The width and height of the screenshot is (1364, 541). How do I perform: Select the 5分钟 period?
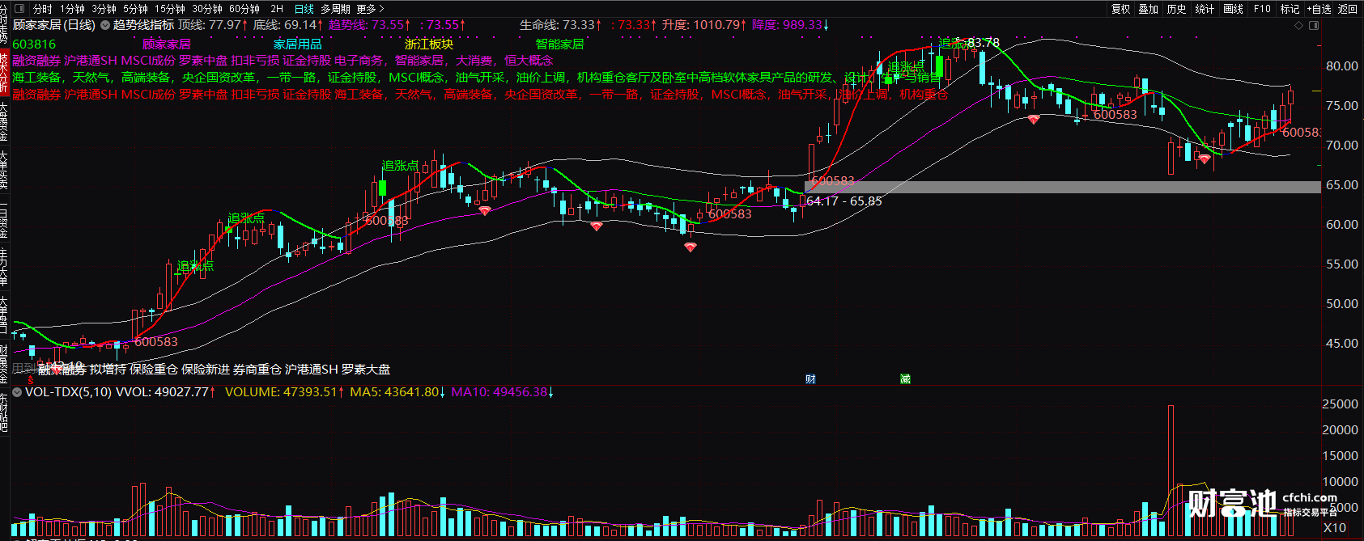tap(135, 9)
